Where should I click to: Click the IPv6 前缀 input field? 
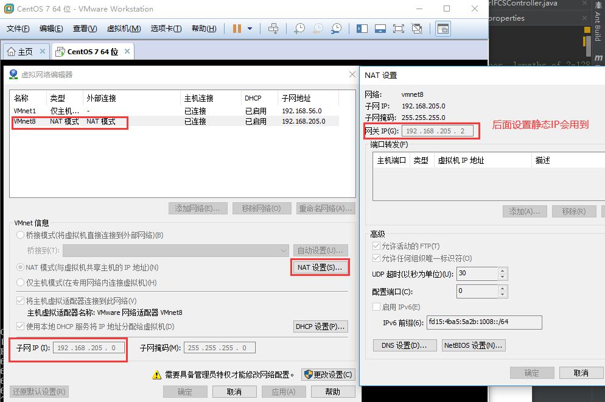(x=484, y=322)
